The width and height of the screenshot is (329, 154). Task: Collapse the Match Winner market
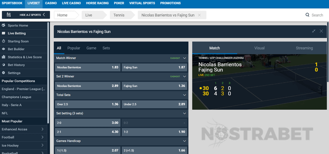[184, 58]
